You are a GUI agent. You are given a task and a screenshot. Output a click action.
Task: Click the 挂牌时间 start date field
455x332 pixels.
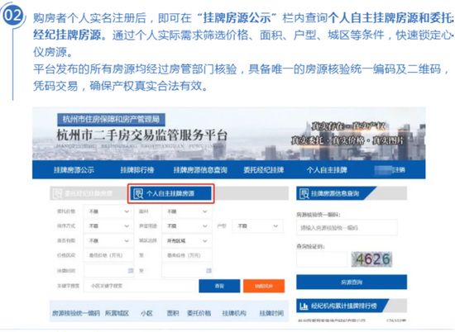point(108,271)
